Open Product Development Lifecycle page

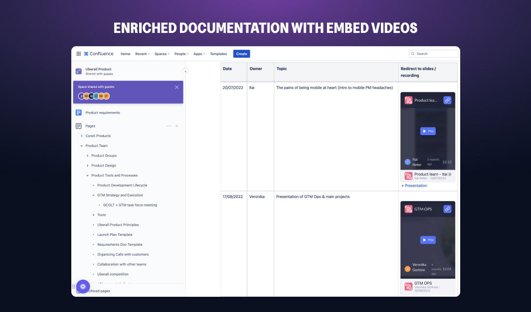(x=122, y=185)
